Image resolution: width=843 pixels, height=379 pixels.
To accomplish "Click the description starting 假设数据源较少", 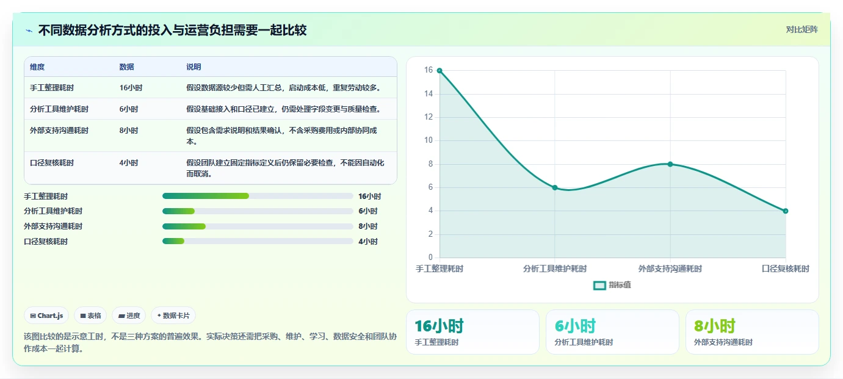I will [x=283, y=88].
